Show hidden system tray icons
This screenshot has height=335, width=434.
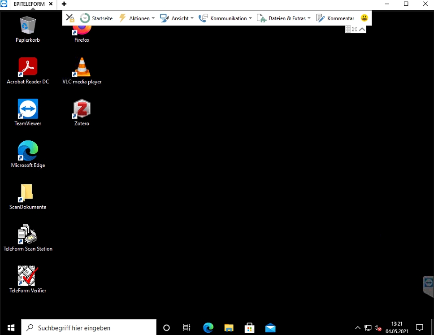pyautogui.click(x=358, y=328)
